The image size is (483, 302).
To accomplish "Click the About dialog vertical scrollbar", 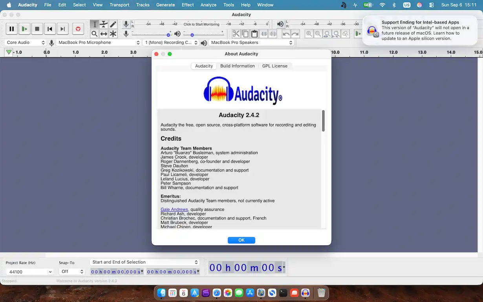I will tap(324, 121).
